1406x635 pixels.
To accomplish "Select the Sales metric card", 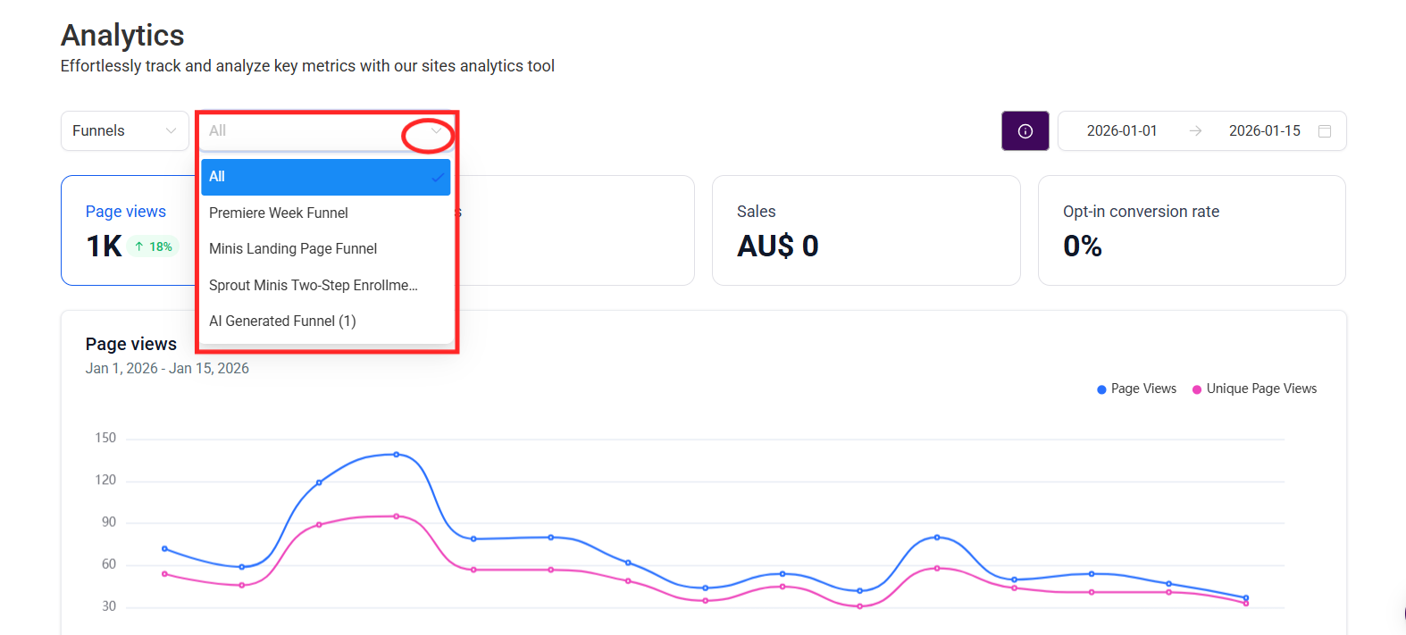I will point(865,230).
